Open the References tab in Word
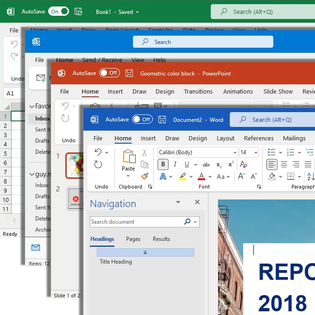 pyautogui.click(x=258, y=138)
